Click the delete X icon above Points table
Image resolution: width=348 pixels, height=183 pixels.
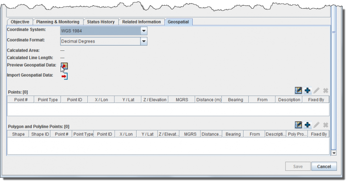(325, 90)
